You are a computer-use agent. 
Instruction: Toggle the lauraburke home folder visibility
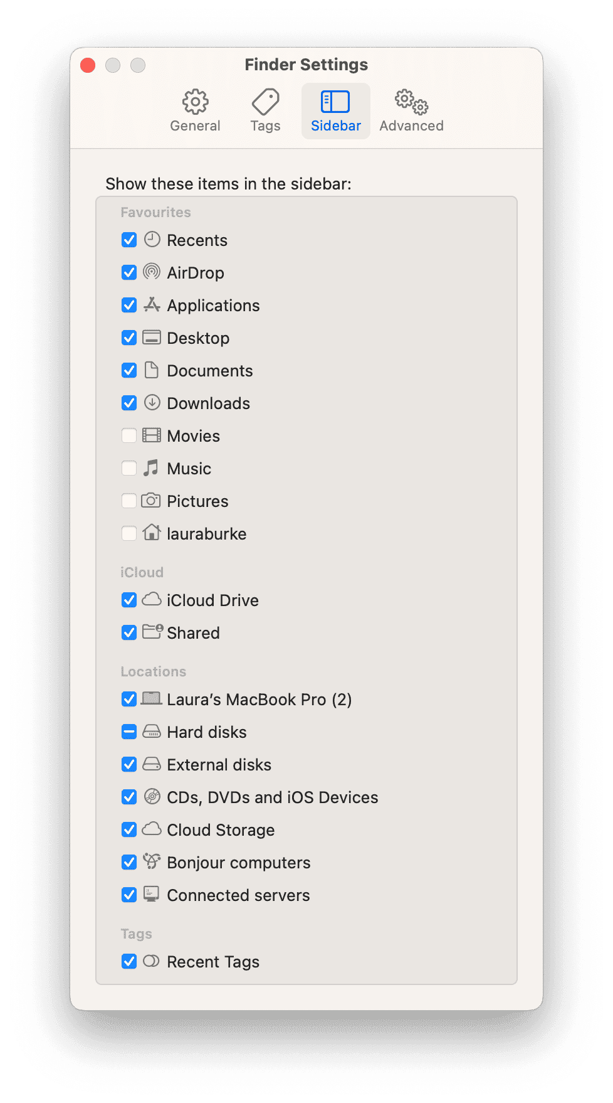[128, 533]
